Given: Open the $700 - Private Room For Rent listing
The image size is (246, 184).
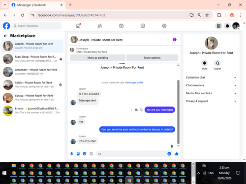Looking at the screenshot, I should point(92,52).
